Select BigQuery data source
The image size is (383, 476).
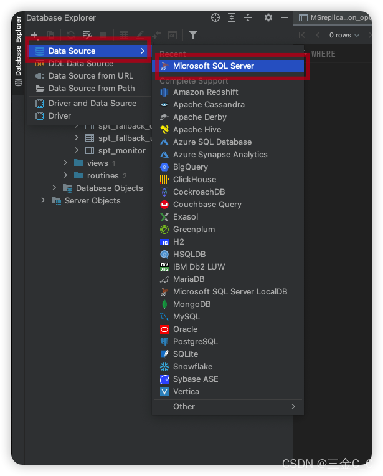pyautogui.click(x=228, y=167)
